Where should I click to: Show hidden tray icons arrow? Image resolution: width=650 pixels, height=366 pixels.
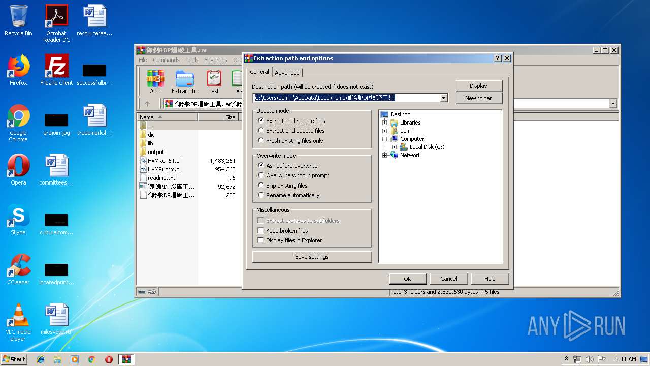coord(566,359)
